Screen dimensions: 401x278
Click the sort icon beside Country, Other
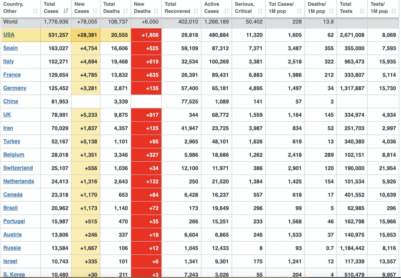coord(35,11)
